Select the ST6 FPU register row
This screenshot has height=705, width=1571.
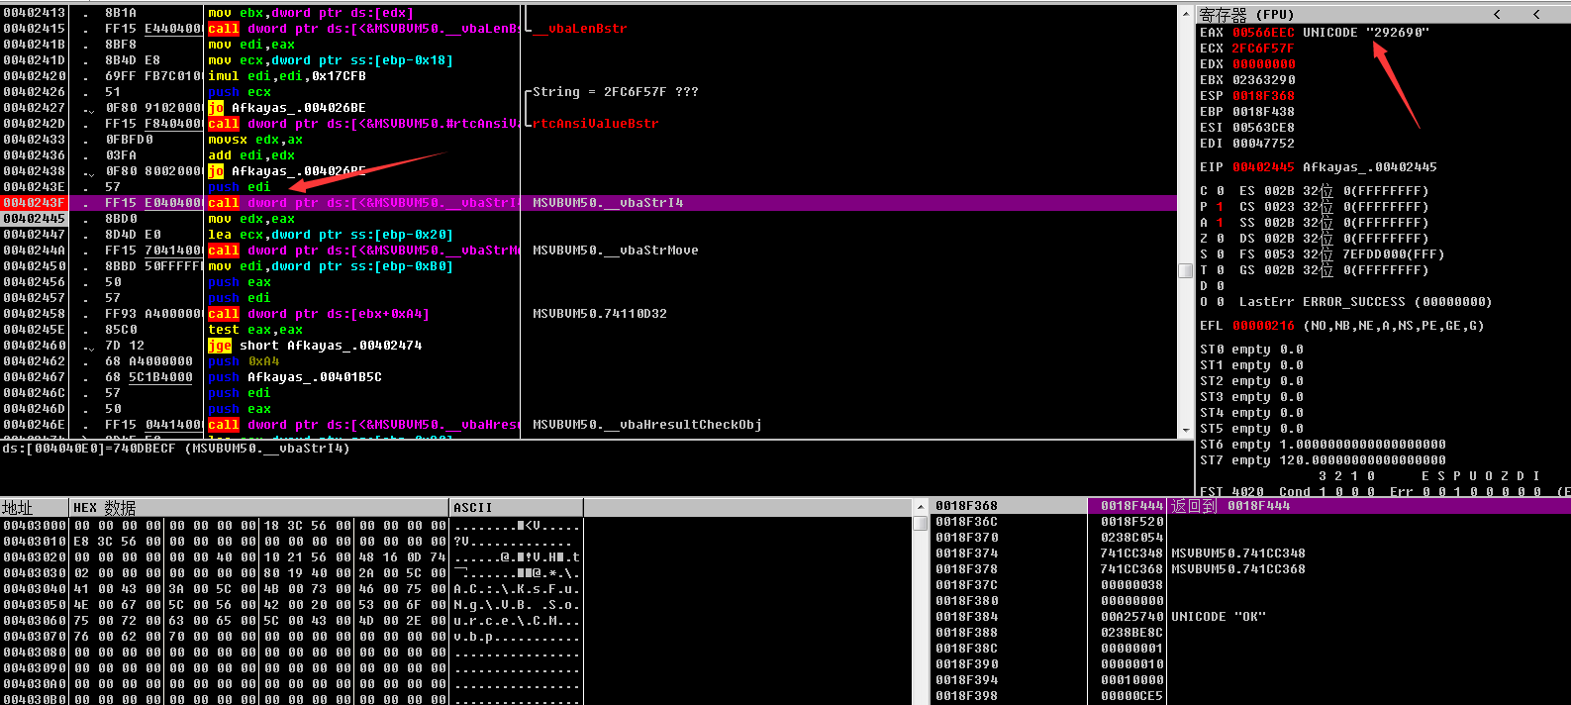coord(1323,445)
